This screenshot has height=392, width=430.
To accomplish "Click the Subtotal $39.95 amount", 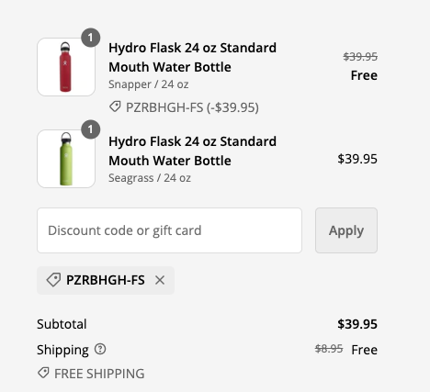I will (357, 324).
